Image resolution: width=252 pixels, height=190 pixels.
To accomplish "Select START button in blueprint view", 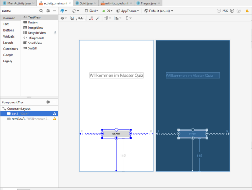I will [193, 134].
